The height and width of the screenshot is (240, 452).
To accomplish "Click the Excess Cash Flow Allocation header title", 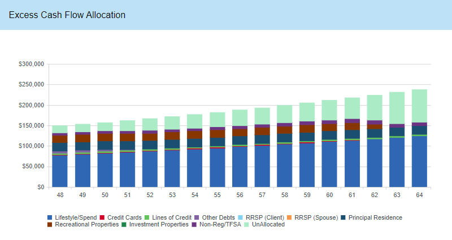I will 67,15.
